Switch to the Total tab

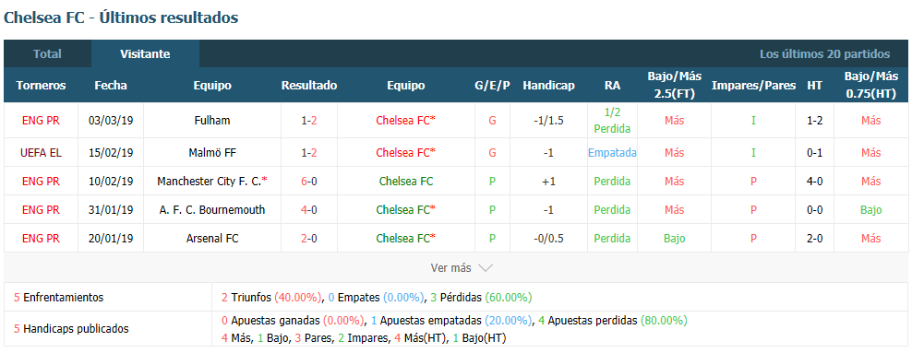[x=47, y=54]
